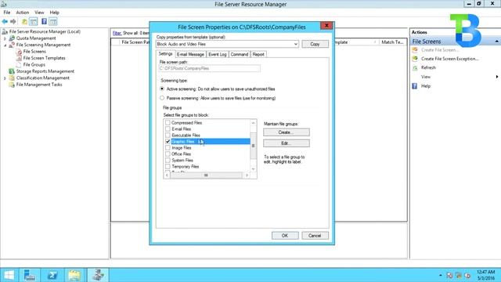Viewport: 501px width, 282px height.
Task: Check the Compressed Files checkbox
Action: 168,122
